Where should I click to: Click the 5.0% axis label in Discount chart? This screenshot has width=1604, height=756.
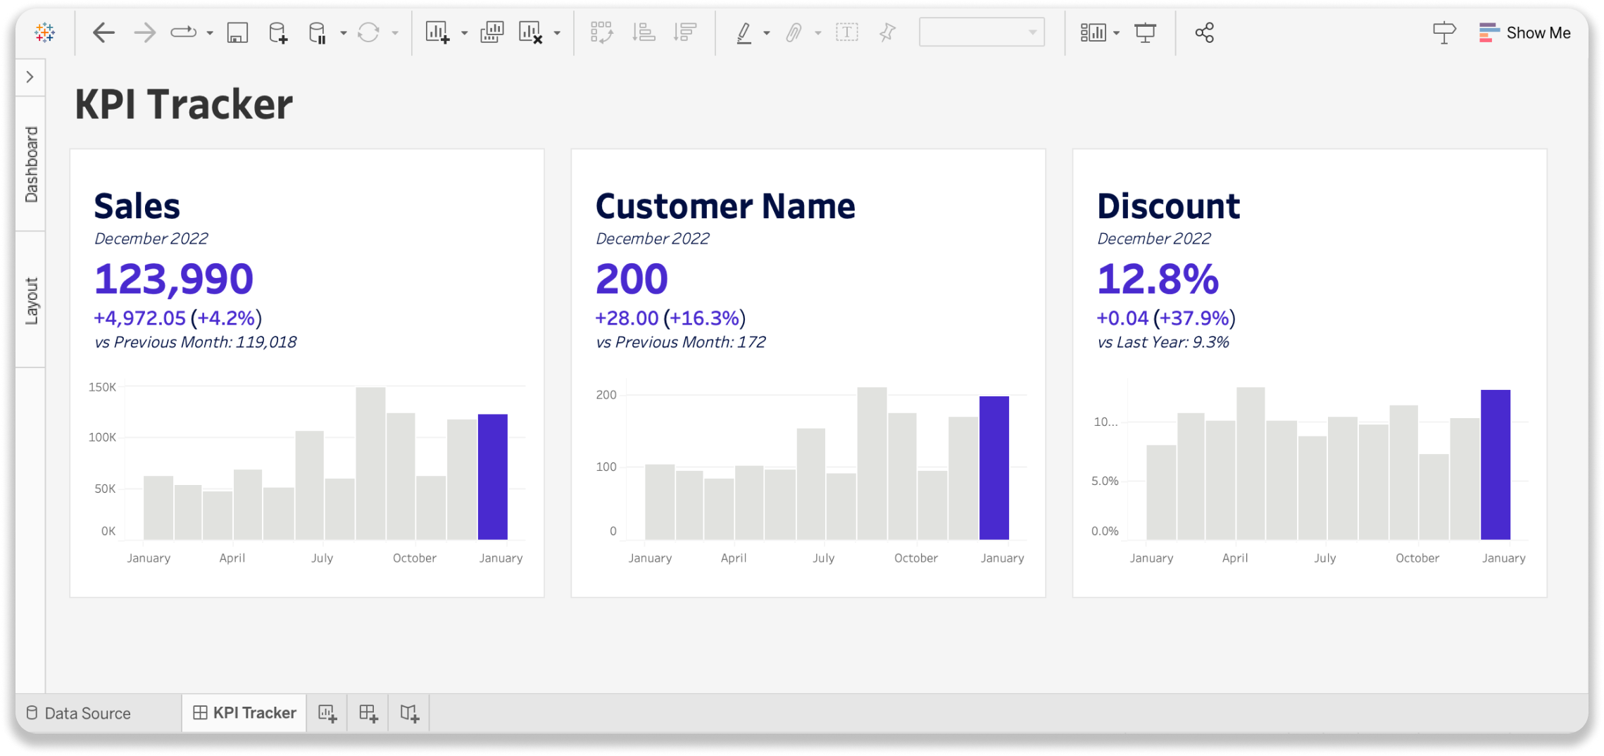tap(1105, 481)
